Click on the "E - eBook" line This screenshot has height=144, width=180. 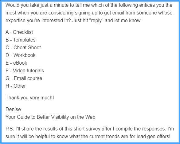16,63
